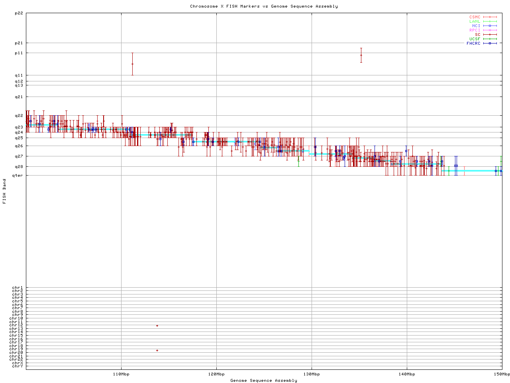510x383 pixels.
Task: Select the FHCRC legend text label
Action: click(473, 43)
